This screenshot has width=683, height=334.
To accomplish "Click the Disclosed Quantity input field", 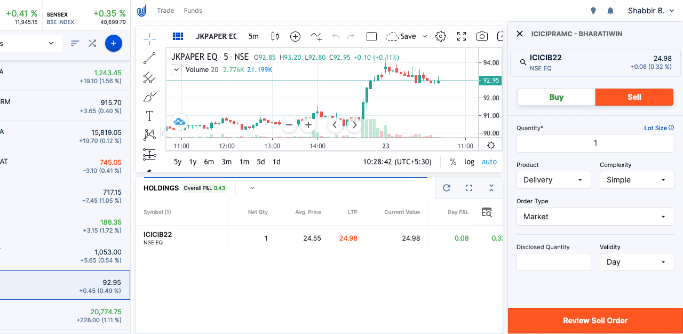I will [554, 262].
